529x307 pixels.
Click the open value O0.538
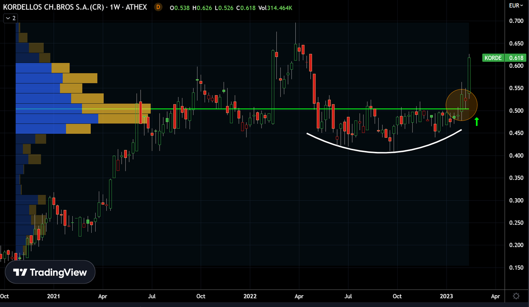pyautogui.click(x=181, y=7)
